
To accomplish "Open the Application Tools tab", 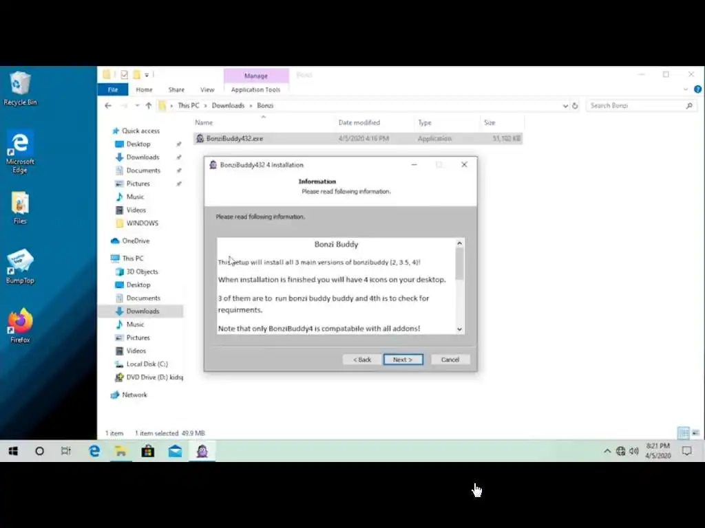I will (255, 89).
